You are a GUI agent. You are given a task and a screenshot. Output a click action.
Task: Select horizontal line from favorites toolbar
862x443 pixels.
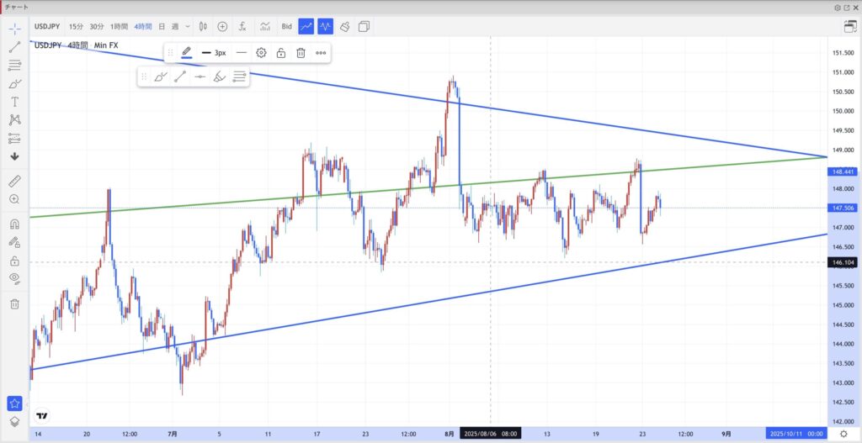(200, 76)
